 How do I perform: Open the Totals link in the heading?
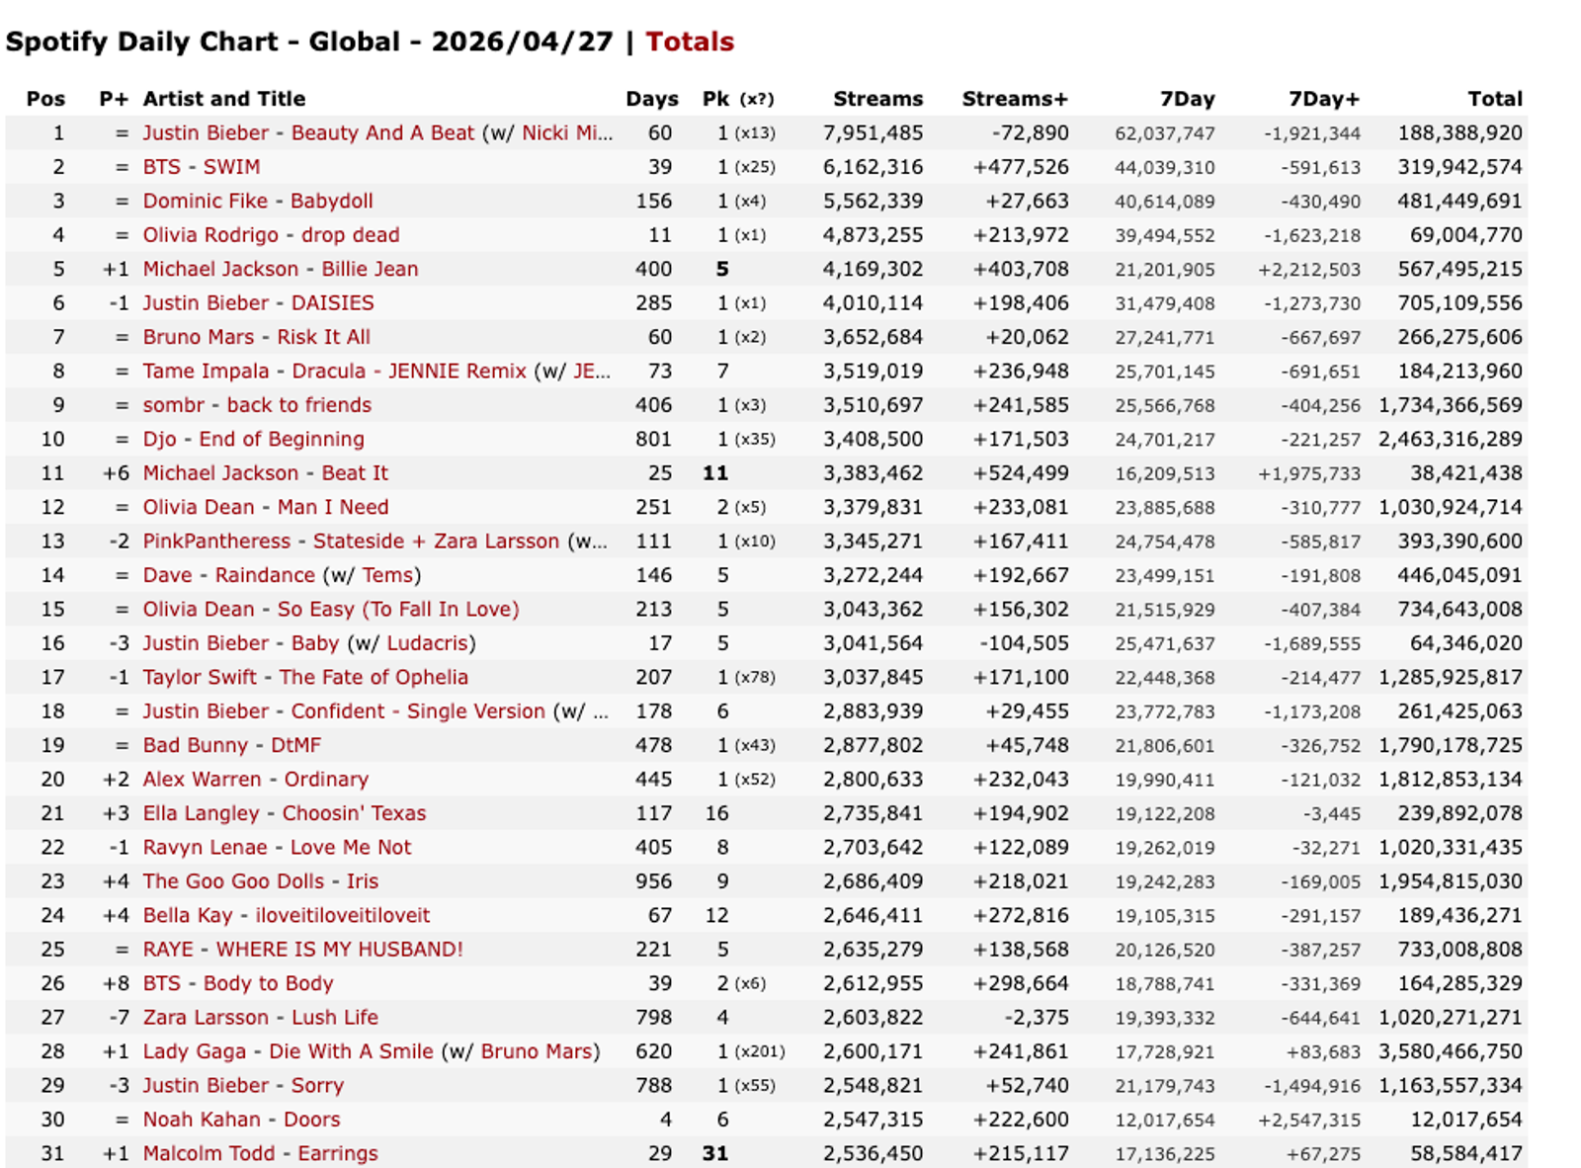690,42
